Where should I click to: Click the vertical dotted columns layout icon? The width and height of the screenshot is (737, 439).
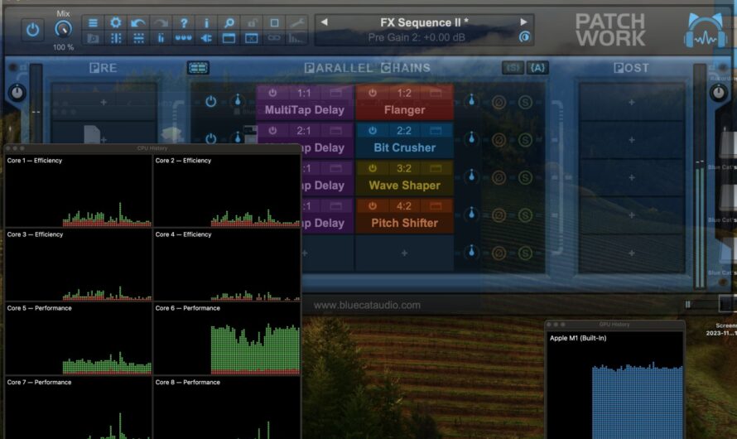point(116,38)
